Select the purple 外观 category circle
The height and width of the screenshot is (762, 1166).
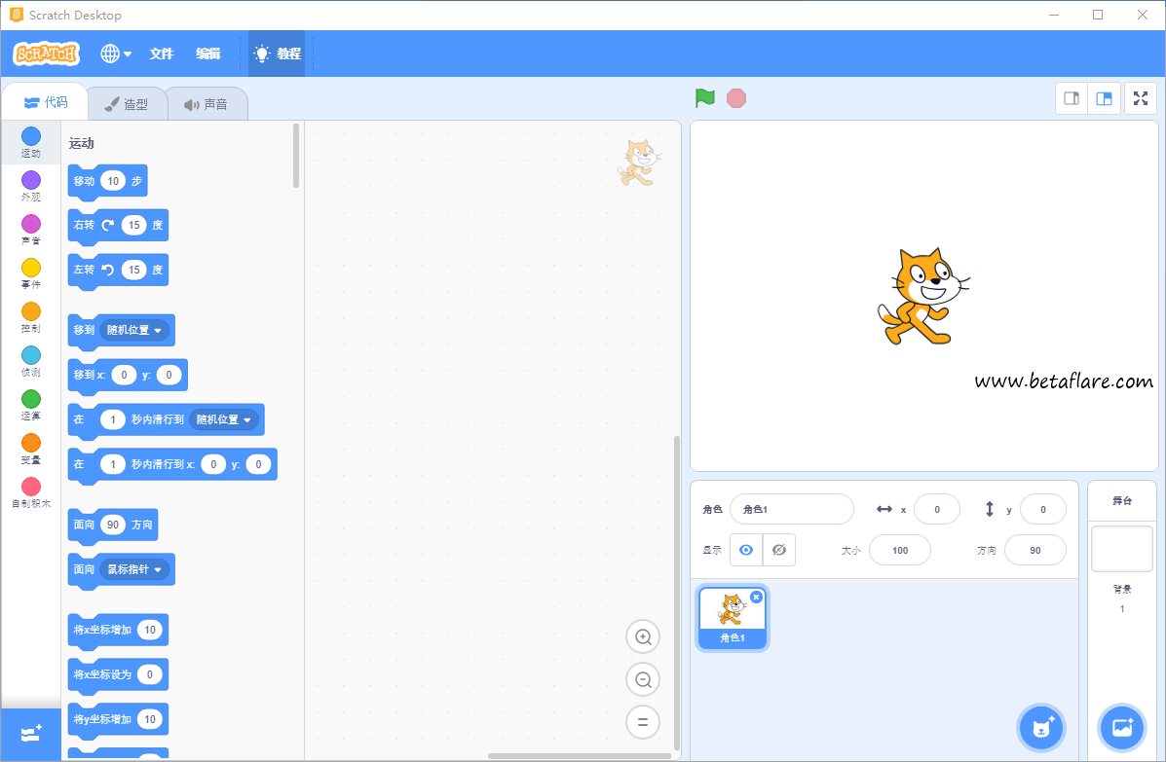(x=31, y=180)
